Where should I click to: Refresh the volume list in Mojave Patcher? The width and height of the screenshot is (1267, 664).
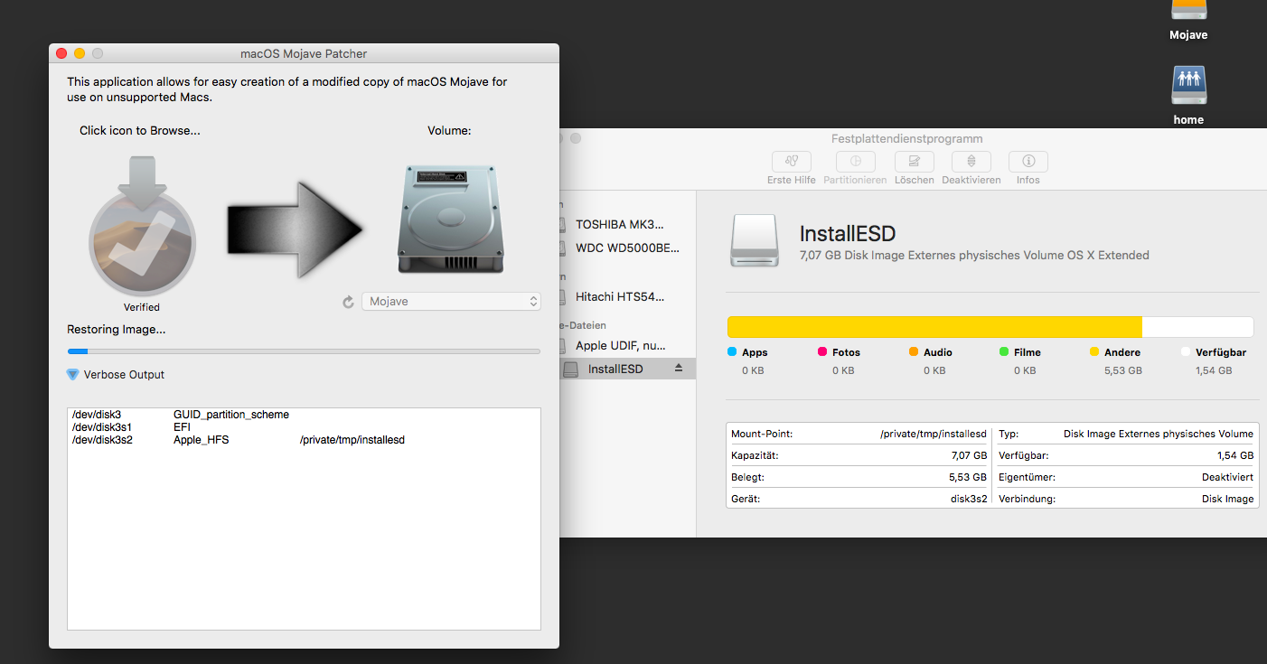[x=349, y=302]
